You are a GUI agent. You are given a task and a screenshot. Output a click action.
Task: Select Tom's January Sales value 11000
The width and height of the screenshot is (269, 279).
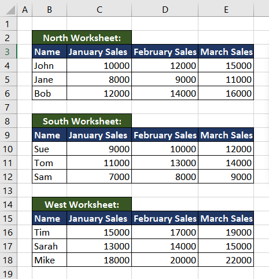pos(100,163)
